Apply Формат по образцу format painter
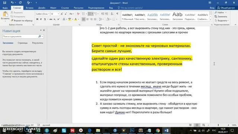 [22, 20]
